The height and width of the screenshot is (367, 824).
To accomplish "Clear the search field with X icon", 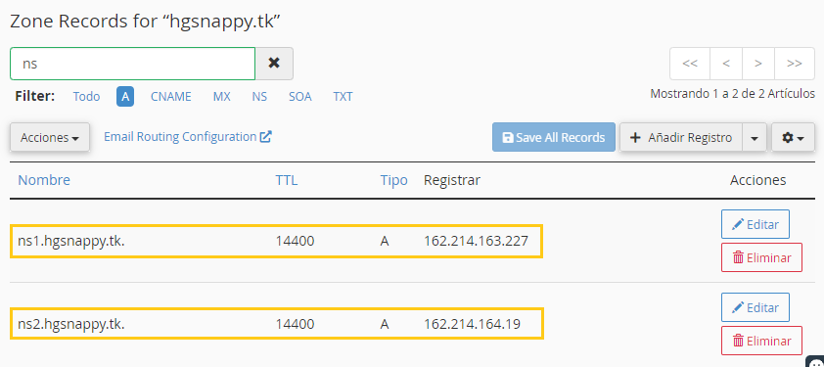I will pos(274,64).
